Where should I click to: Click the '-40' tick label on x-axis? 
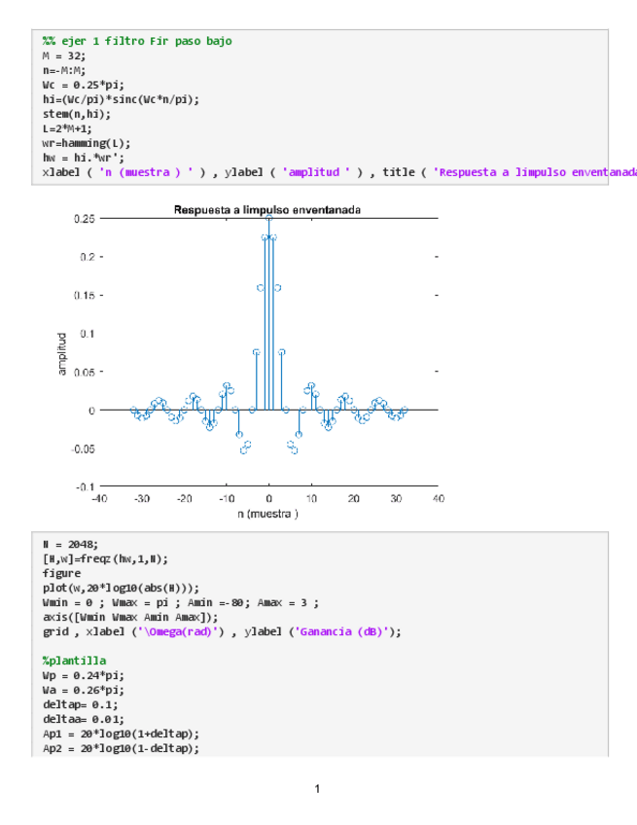[x=99, y=497]
